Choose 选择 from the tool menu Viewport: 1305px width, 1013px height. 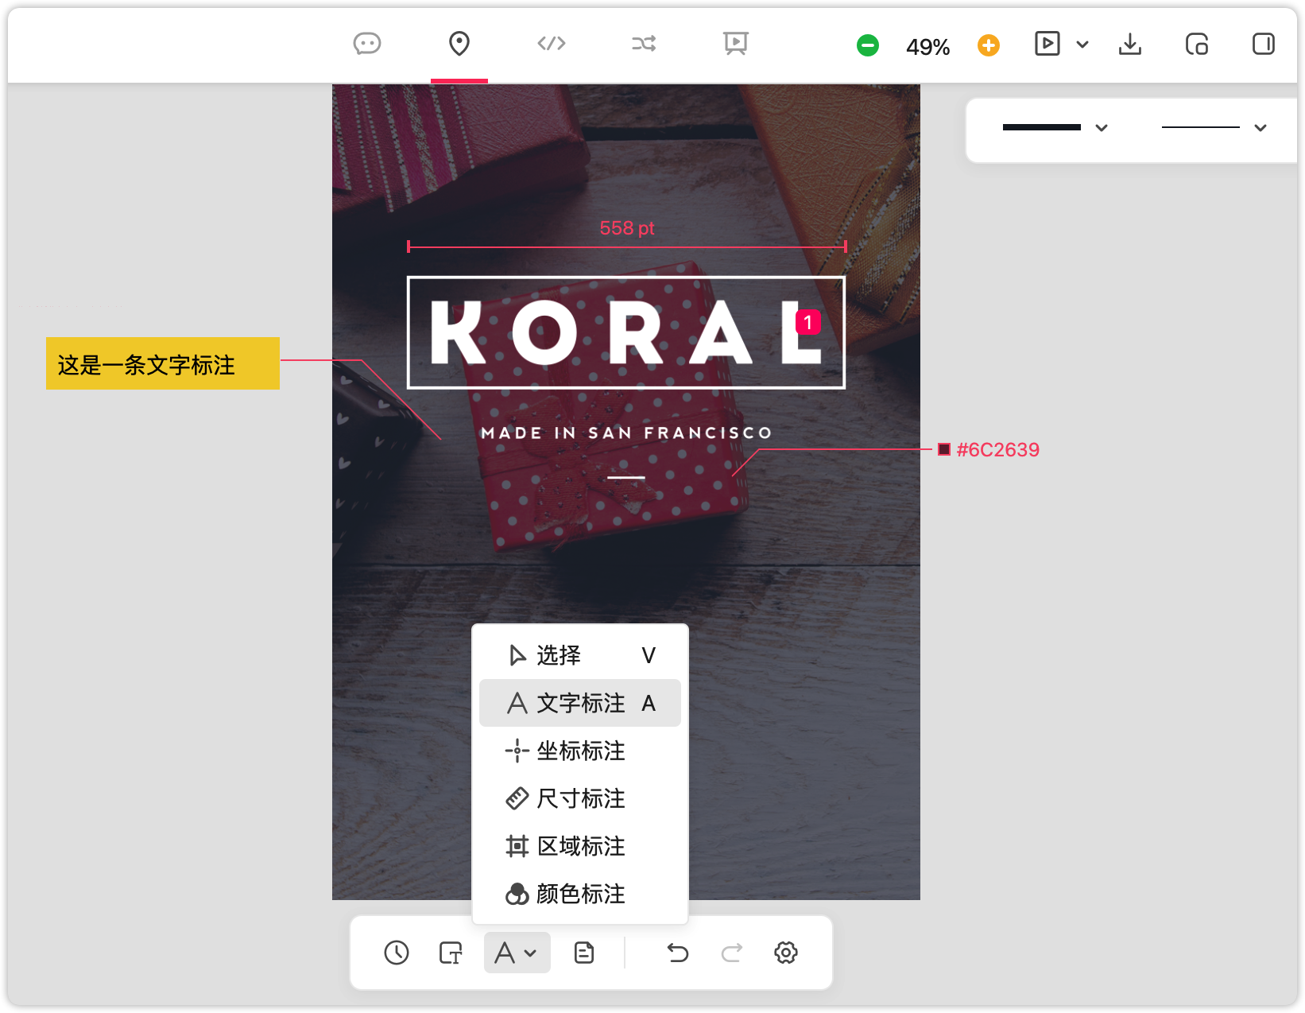point(580,655)
